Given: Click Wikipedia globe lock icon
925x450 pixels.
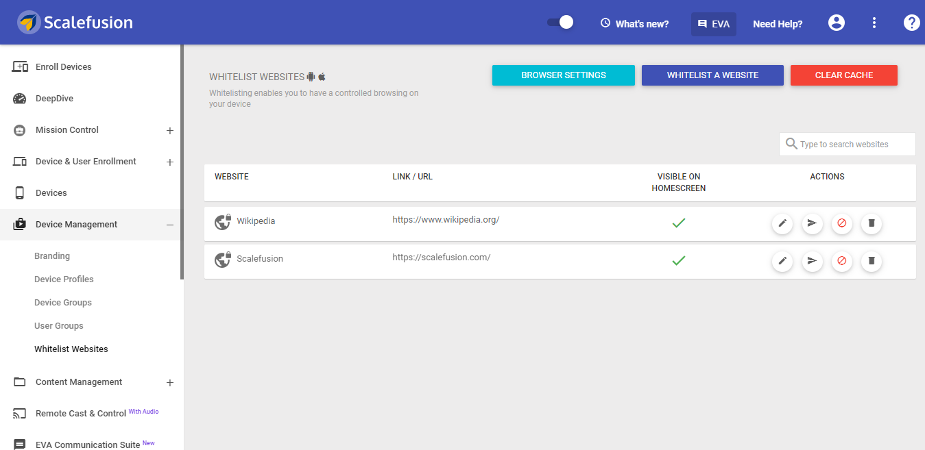Looking at the screenshot, I should coord(223,222).
